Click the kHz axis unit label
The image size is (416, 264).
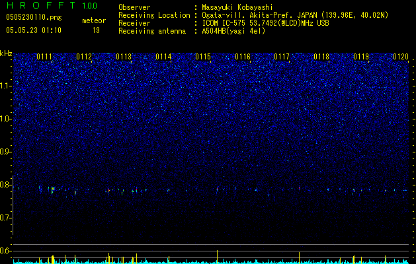(x=6, y=53)
